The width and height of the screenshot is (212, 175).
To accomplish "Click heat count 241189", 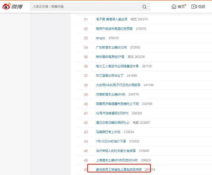I will tap(149, 85).
